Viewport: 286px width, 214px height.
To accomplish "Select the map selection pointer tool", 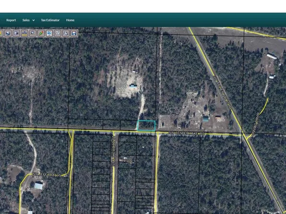I will [16, 33].
